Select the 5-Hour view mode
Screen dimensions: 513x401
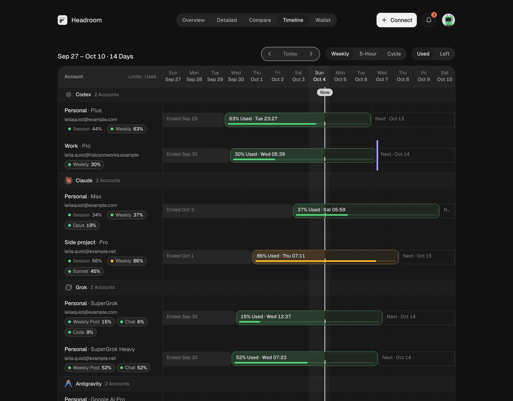coord(368,54)
